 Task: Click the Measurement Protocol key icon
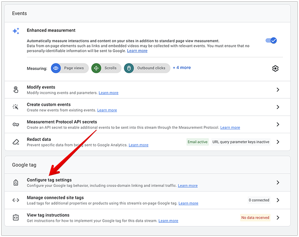click(x=16, y=124)
